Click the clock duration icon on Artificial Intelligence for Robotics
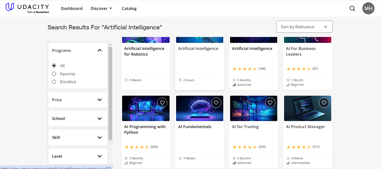 126,80
